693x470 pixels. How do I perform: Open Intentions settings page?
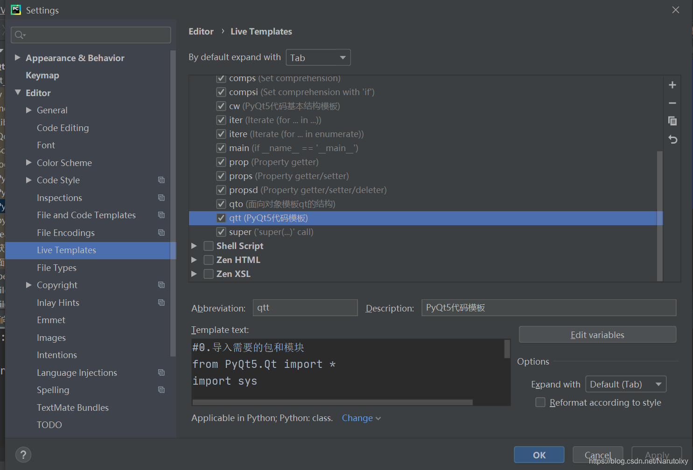point(57,355)
